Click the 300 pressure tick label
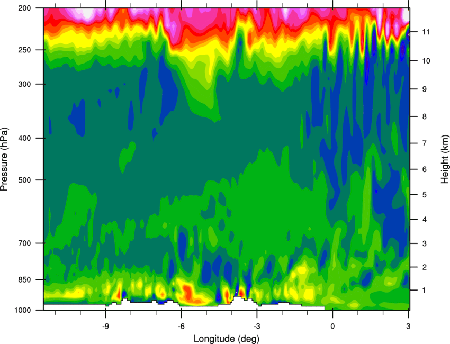The height and width of the screenshot is (344, 450). click(x=25, y=84)
